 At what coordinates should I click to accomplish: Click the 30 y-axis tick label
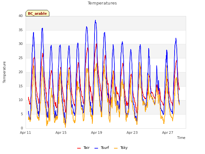tap(20, 44)
